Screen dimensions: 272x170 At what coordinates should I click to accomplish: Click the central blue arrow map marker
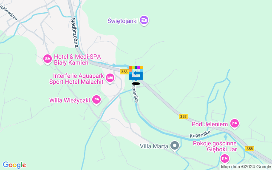(136, 74)
